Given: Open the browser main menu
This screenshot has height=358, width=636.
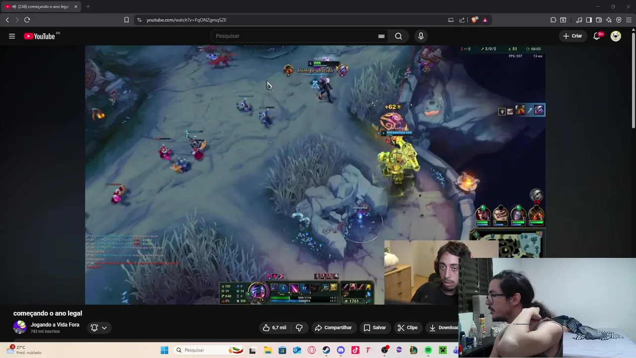Looking at the screenshot, I should [x=629, y=20].
